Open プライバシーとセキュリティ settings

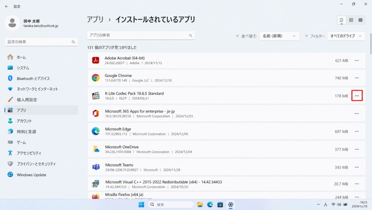pyautogui.click(x=41, y=164)
